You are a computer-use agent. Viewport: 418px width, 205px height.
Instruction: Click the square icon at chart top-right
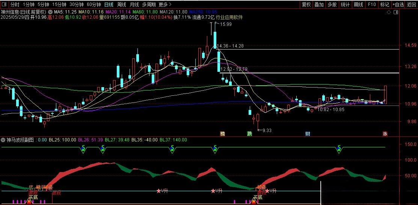tap(394, 12)
